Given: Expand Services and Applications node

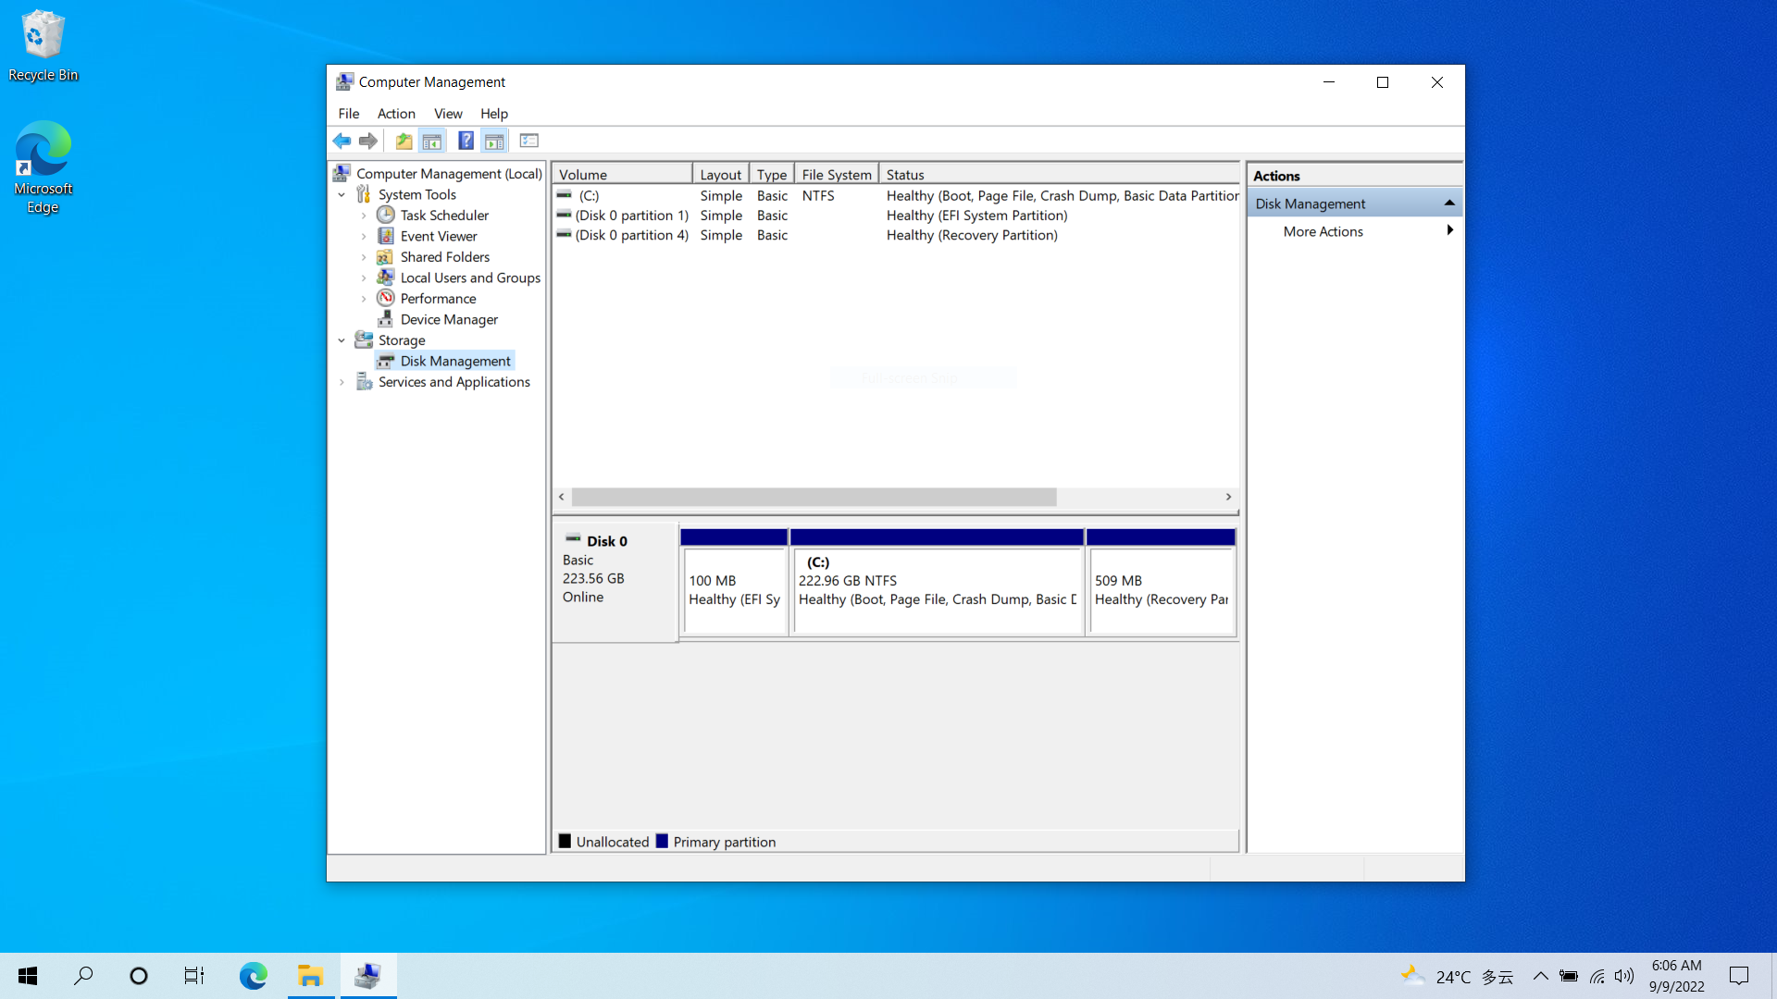Looking at the screenshot, I should pyautogui.click(x=342, y=382).
